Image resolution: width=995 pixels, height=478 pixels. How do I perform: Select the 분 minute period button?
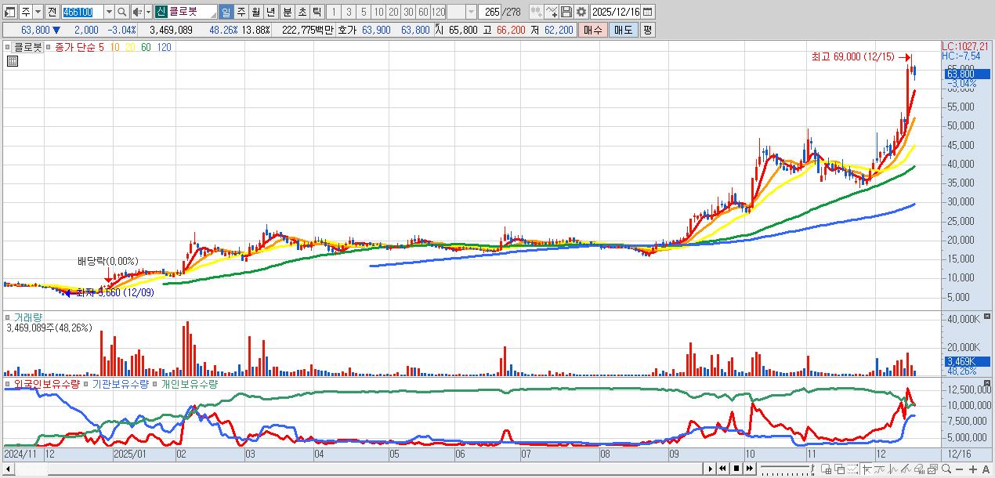(287, 12)
